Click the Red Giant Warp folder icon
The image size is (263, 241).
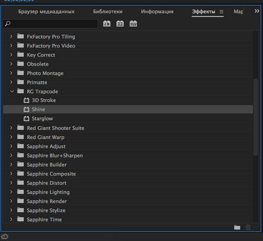point(21,137)
